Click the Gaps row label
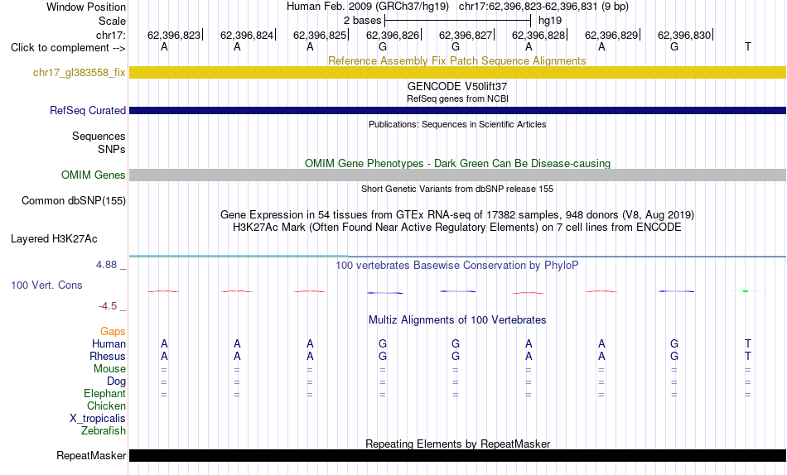 [x=113, y=332]
